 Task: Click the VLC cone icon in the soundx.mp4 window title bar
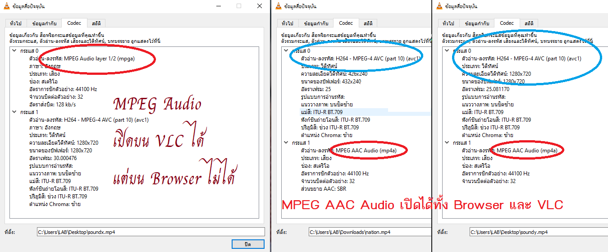pos(7,6)
